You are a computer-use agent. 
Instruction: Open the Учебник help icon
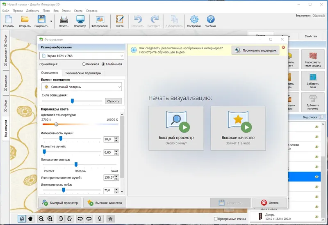(211, 19)
